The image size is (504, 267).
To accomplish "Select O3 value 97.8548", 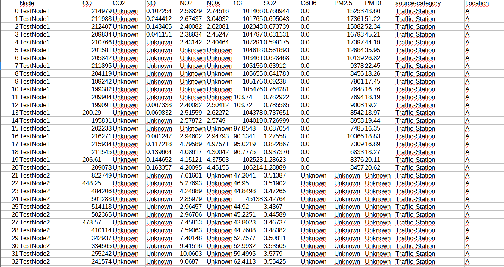I will tap(248, 129).
